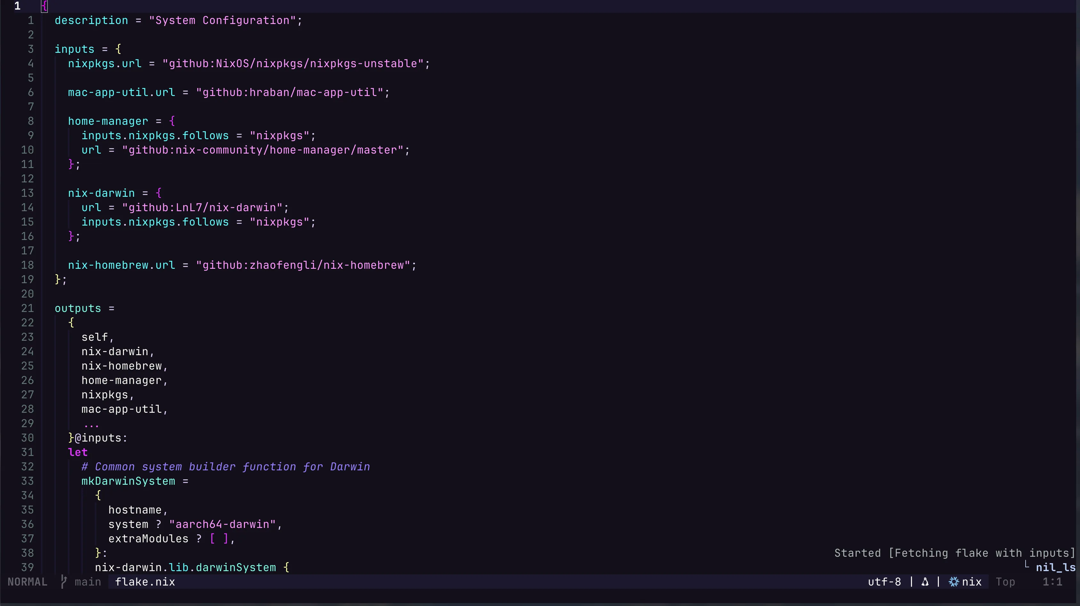The height and width of the screenshot is (606, 1080).
Task: Fold the inputs block at its opening brace
Action: 119,49
